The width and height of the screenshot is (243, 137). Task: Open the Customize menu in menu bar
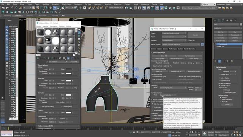[98, 4]
